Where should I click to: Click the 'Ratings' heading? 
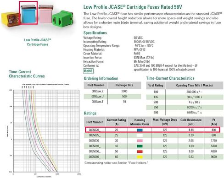(90, 113)
